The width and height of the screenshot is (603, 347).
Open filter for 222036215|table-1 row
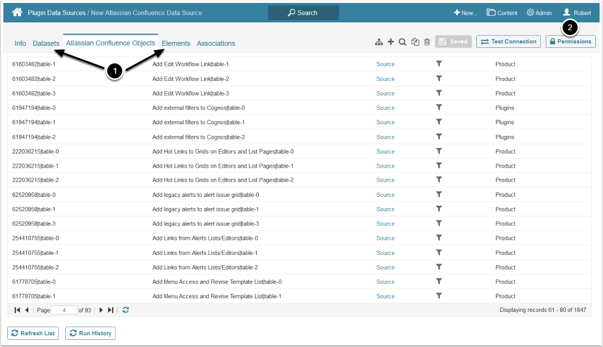point(439,166)
